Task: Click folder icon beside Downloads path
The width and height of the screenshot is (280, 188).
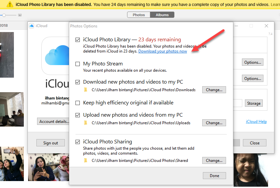Action: click(x=86, y=90)
